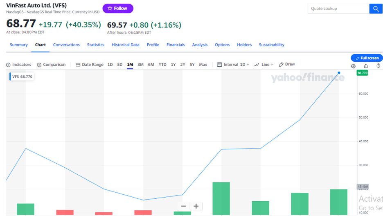
Task: Choose the Max time range
Action: point(203,65)
